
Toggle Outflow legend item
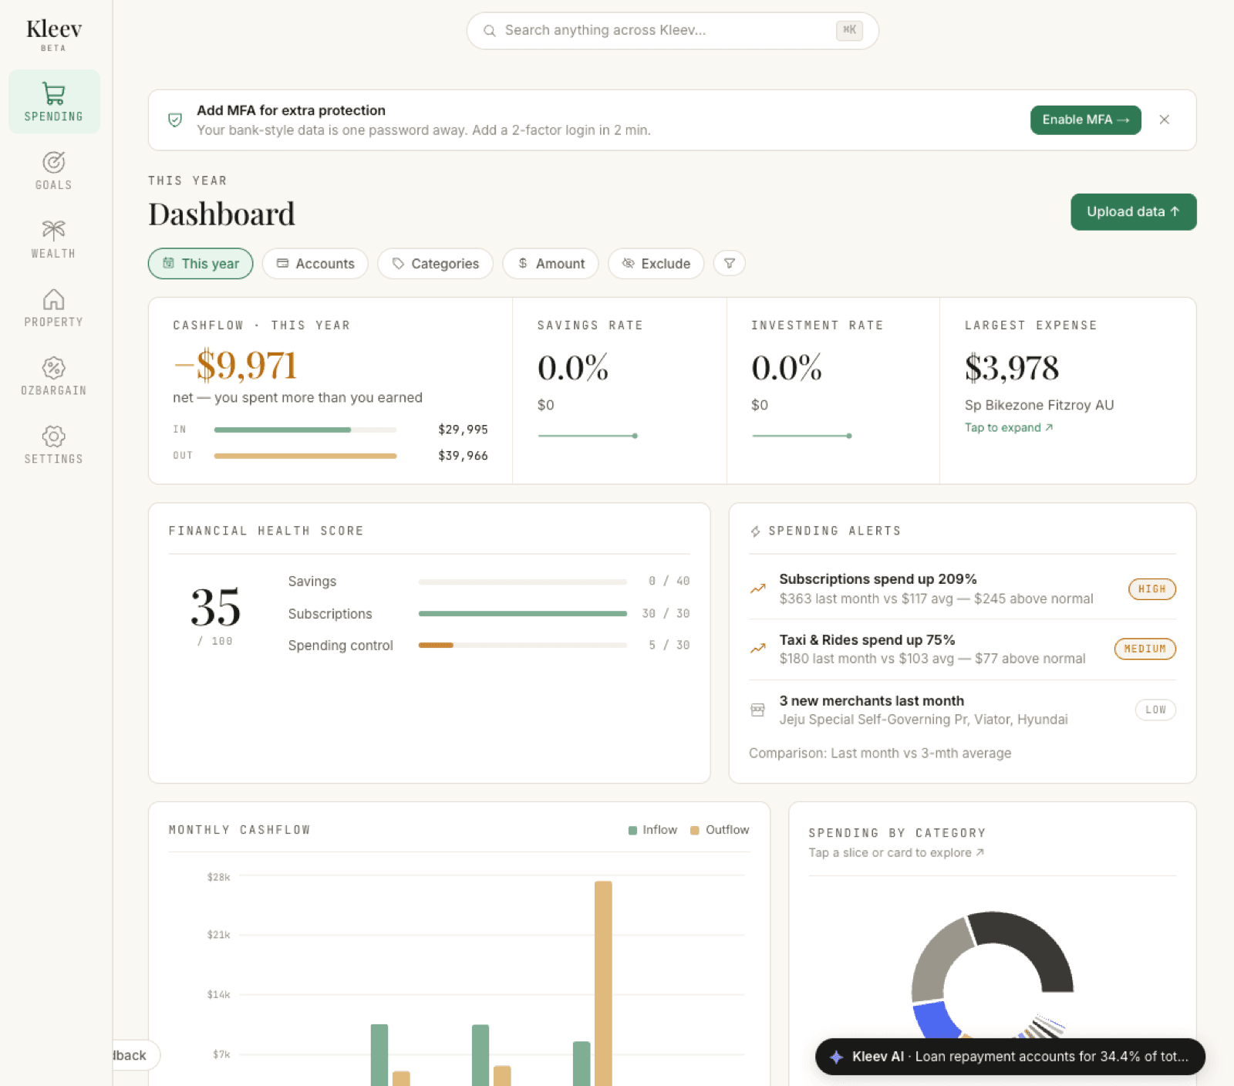pyautogui.click(x=720, y=830)
